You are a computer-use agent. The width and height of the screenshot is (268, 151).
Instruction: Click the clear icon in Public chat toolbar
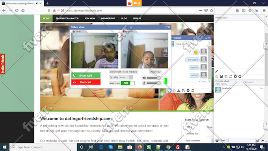pyautogui.click(x=235, y=77)
